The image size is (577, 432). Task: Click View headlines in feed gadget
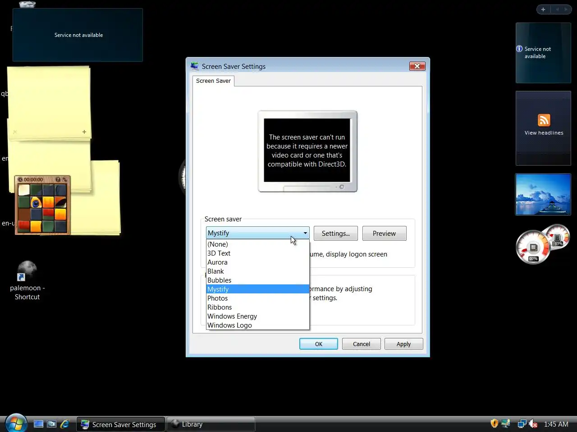(x=544, y=133)
